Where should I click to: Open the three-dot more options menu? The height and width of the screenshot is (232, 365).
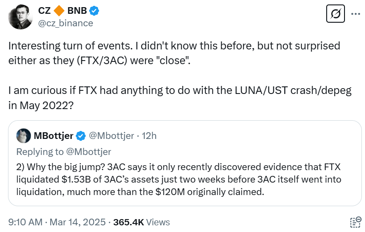356,14
